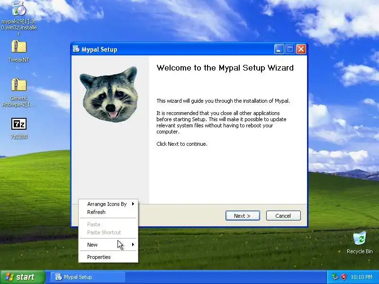Viewport: 379px width, 284px height.
Task: Click the New submenu arrow
Action: tap(133, 244)
